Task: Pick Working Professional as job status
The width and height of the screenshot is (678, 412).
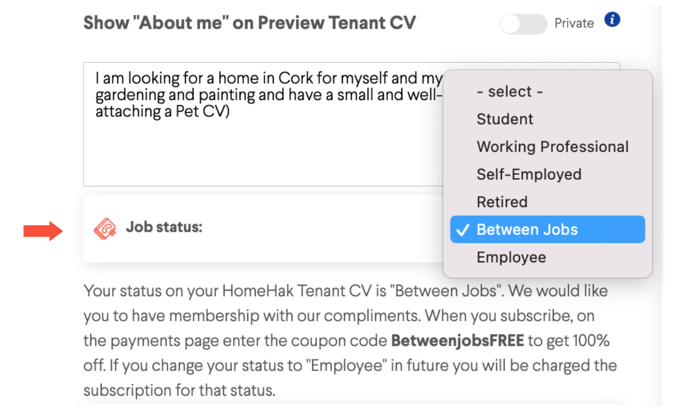Action: point(552,147)
